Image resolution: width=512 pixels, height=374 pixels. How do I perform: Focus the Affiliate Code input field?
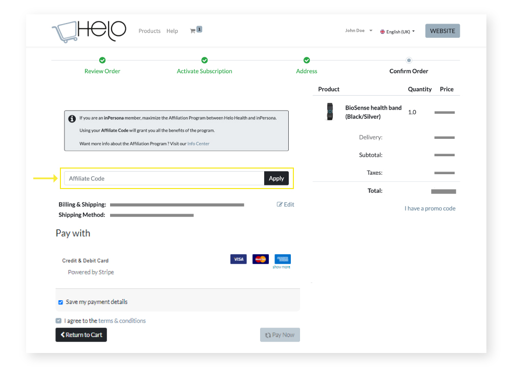(x=164, y=178)
